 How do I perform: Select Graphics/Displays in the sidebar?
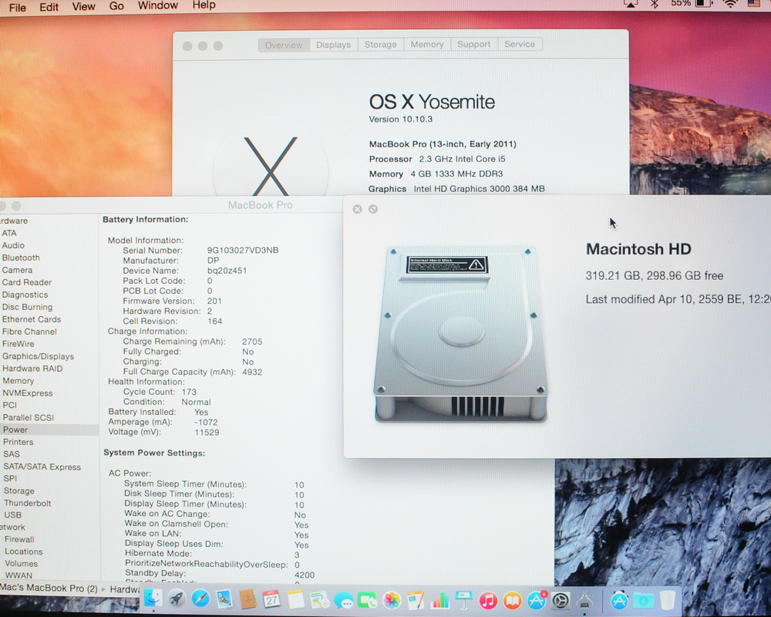pyautogui.click(x=38, y=356)
